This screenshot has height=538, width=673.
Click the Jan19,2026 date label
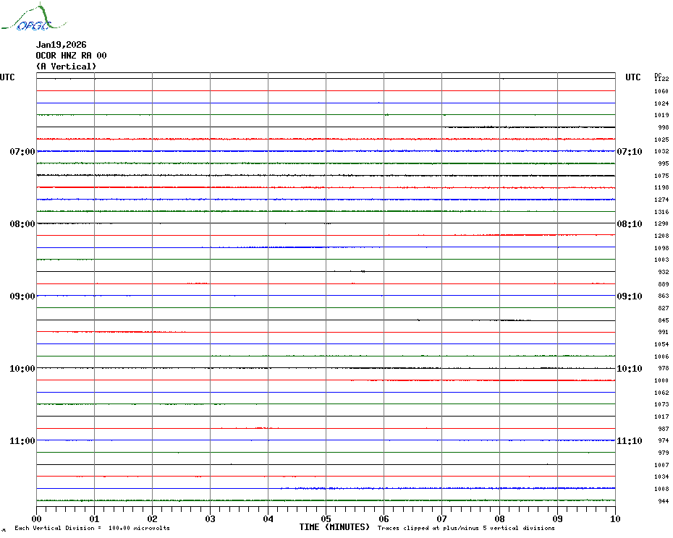pos(61,45)
